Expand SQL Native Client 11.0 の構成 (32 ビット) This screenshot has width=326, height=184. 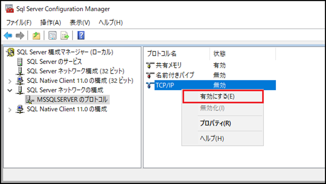9,81
